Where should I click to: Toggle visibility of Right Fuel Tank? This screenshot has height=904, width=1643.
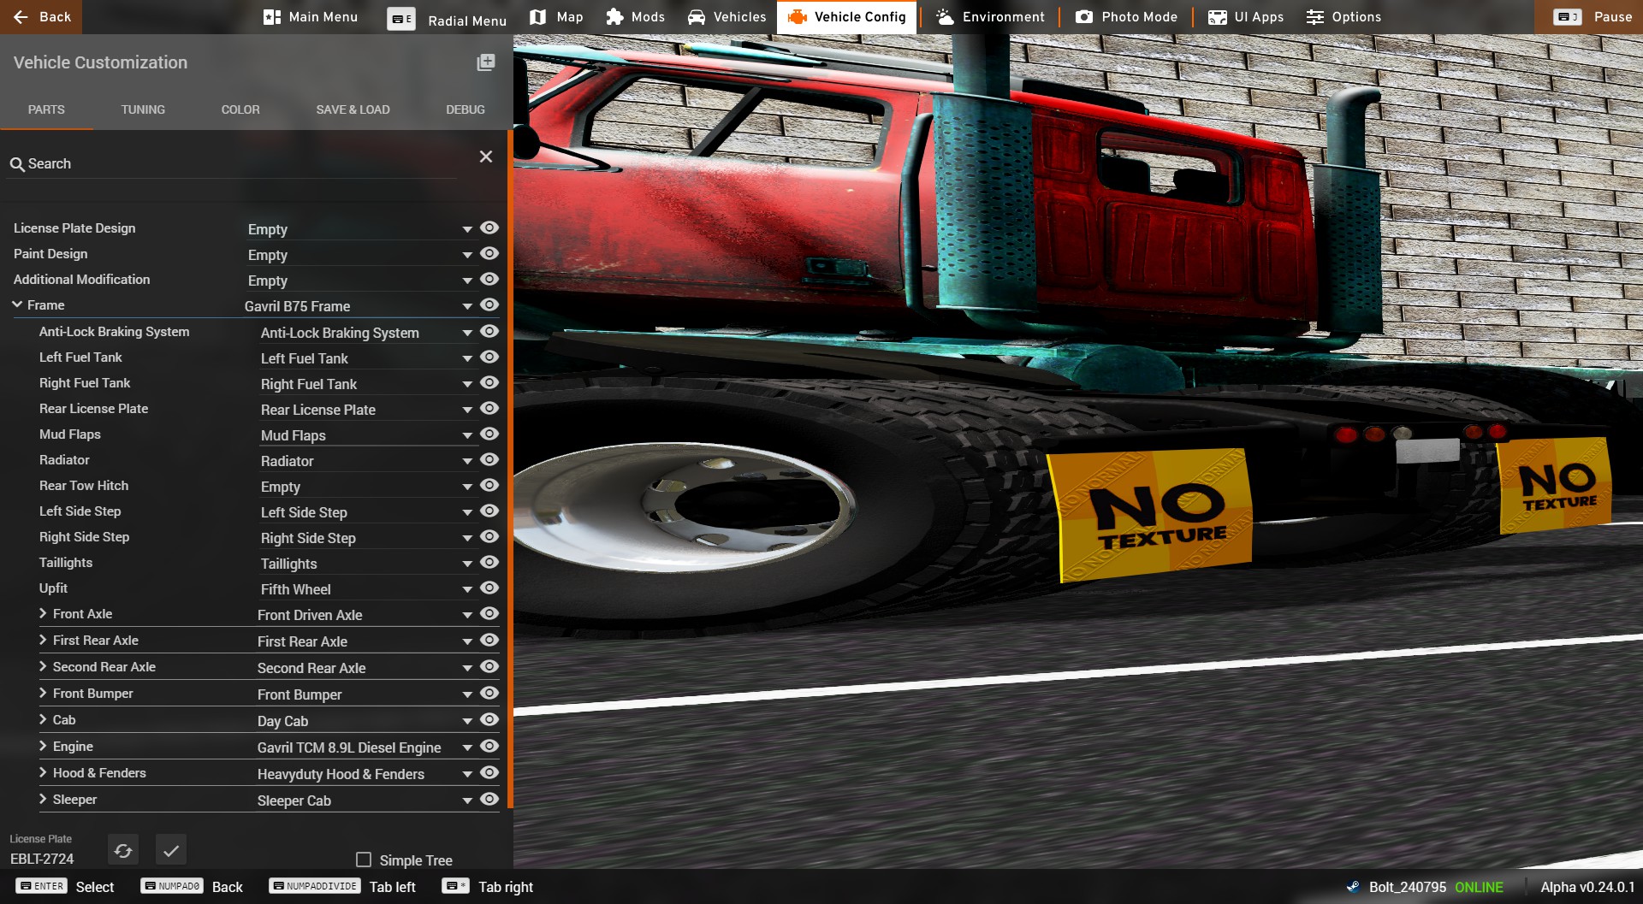pyautogui.click(x=489, y=382)
